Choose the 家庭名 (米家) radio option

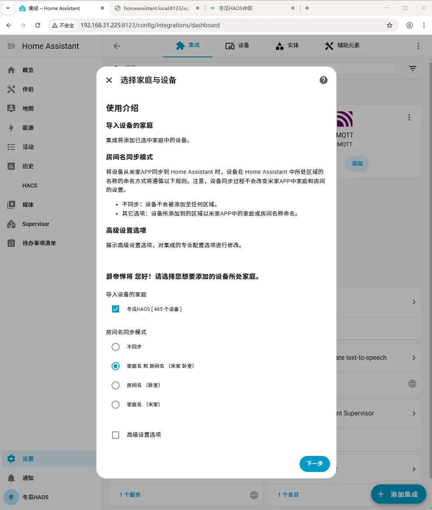click(x=116, y=405)
